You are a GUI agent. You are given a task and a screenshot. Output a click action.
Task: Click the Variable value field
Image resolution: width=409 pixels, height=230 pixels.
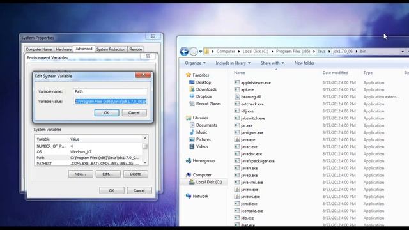tap(111, 101)
